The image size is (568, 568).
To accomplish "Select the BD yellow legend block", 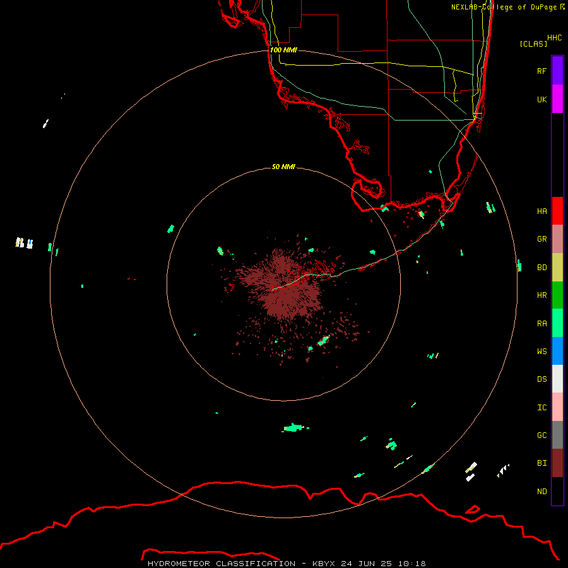I will click(x=557, y=268).
